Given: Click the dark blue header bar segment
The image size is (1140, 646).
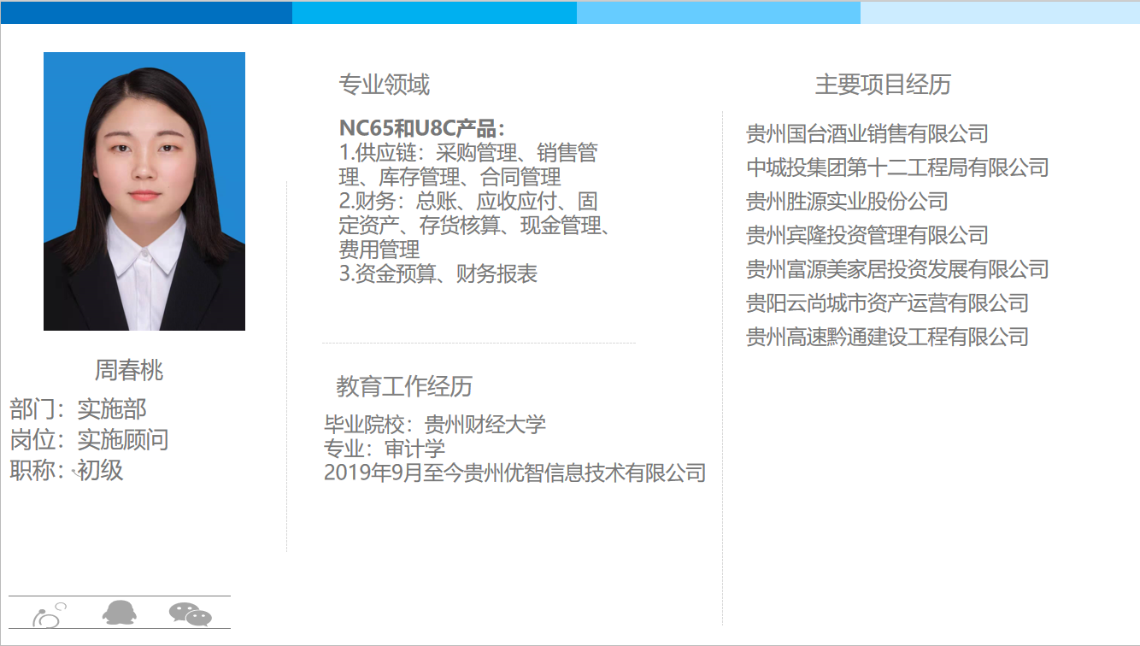Looking at the screenshot, I should (x=146, y=13).
